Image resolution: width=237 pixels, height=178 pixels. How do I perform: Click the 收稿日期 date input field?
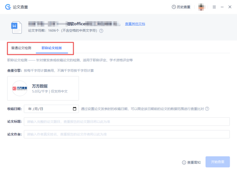tap(47, 109)
